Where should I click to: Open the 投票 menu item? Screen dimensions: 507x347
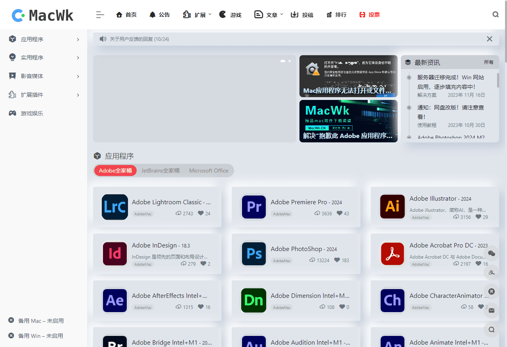pos(370,15)
